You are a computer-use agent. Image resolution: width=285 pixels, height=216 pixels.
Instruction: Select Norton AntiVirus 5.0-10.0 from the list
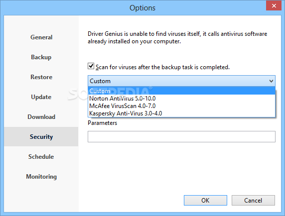[181, 99]
